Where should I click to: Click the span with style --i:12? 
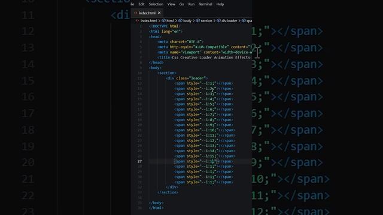click(x=205, y=140)
